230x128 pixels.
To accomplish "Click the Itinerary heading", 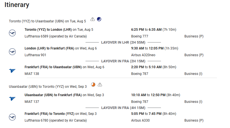I will (17, 5).
